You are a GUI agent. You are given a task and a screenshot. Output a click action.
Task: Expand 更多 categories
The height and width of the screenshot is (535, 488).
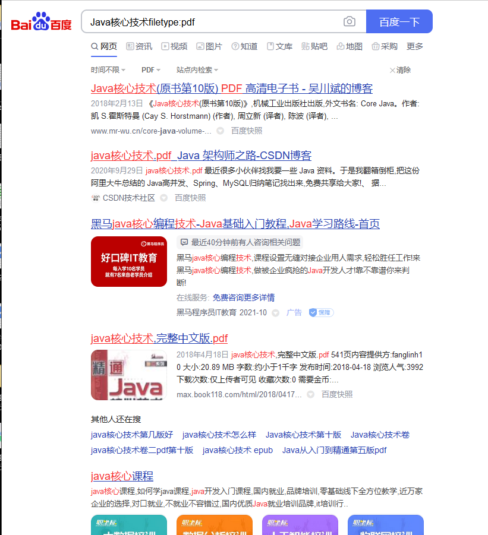(x=414, y=46)
